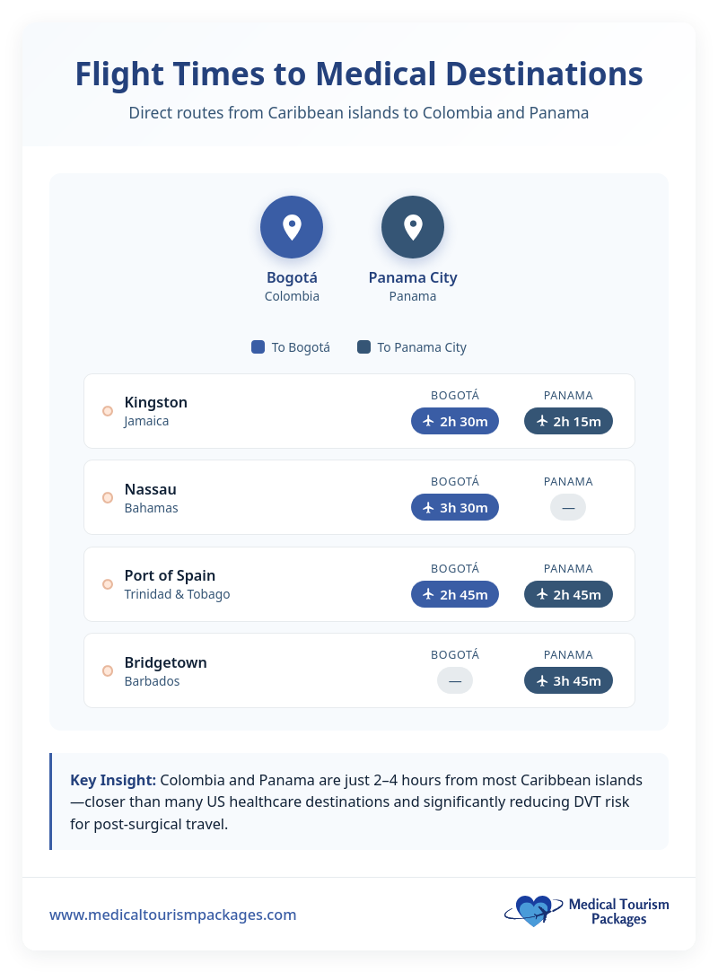
Task: Click the empty dash pill for Nassau Panama
Action: point(568,508)
